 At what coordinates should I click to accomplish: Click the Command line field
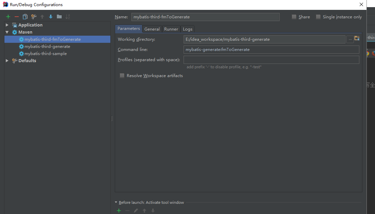271,50
